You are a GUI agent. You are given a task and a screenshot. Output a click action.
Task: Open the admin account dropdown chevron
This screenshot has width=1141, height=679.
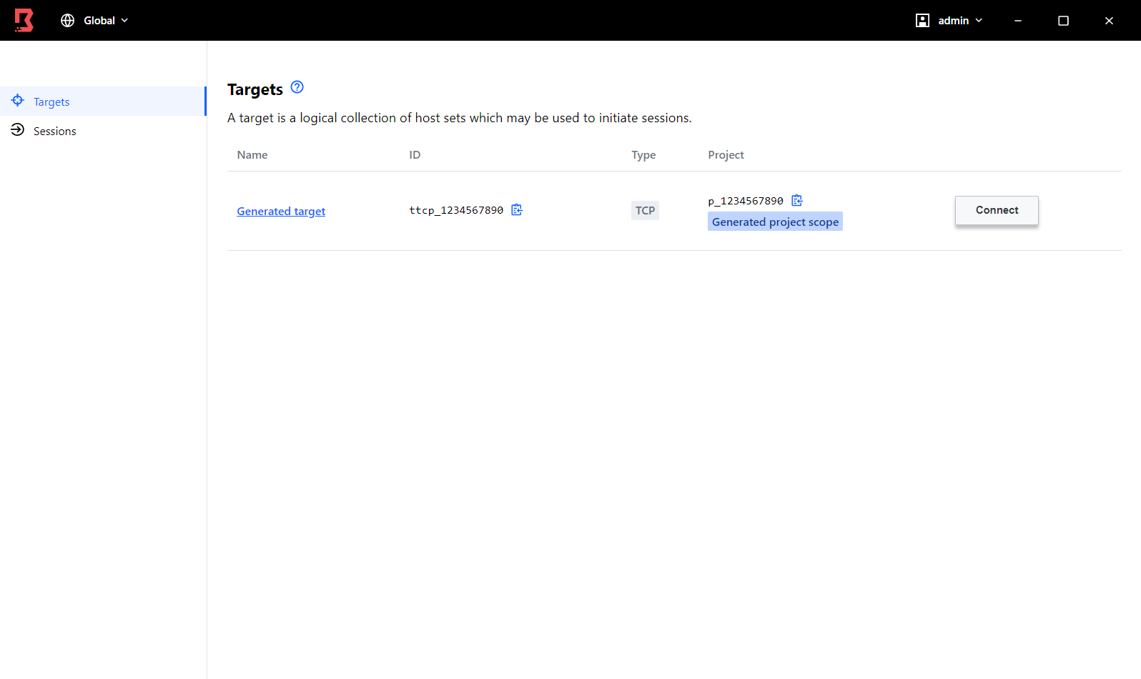pos(979,21)
